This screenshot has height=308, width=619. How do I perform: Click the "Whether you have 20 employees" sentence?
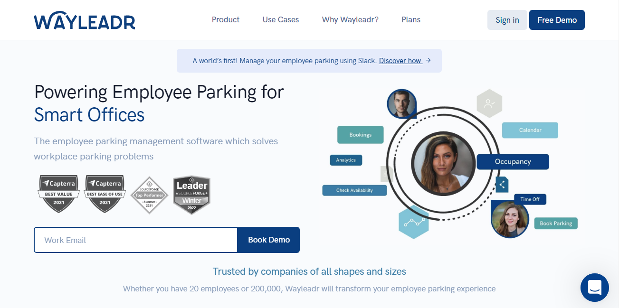[309, 289]
